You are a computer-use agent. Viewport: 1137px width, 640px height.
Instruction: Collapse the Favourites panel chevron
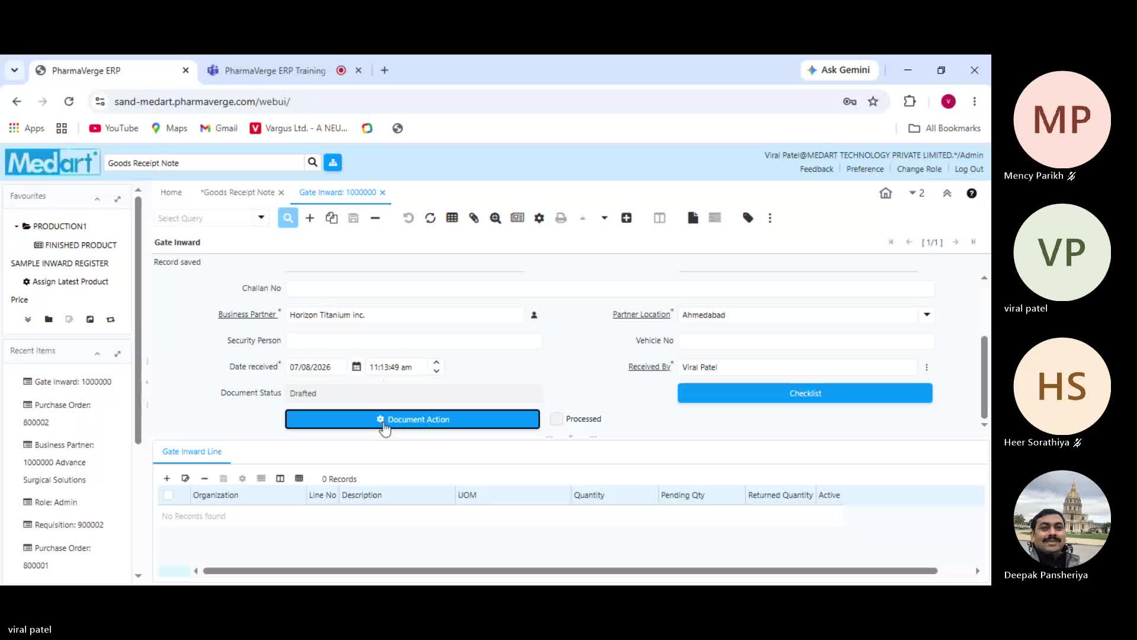(x=97, y=199)
